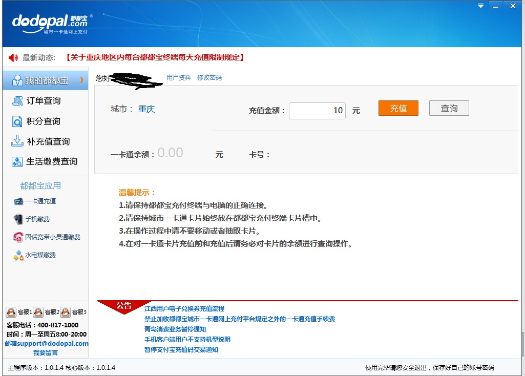Click the 固话宽带小灵通缴费 telephone icon
This screenshot has height=376, width=525.
point(18,237)
